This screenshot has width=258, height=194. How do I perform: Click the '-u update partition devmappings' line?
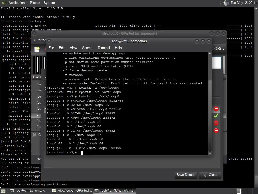pyautogui.click(x=94, y=54)
